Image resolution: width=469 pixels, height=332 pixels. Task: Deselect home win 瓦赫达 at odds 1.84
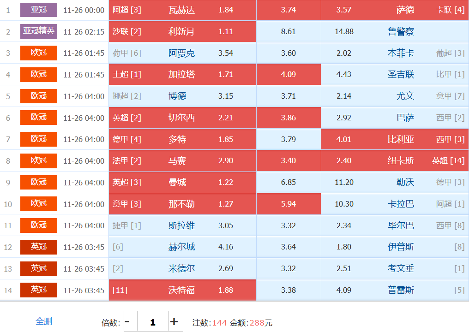[x=182, y=10]
